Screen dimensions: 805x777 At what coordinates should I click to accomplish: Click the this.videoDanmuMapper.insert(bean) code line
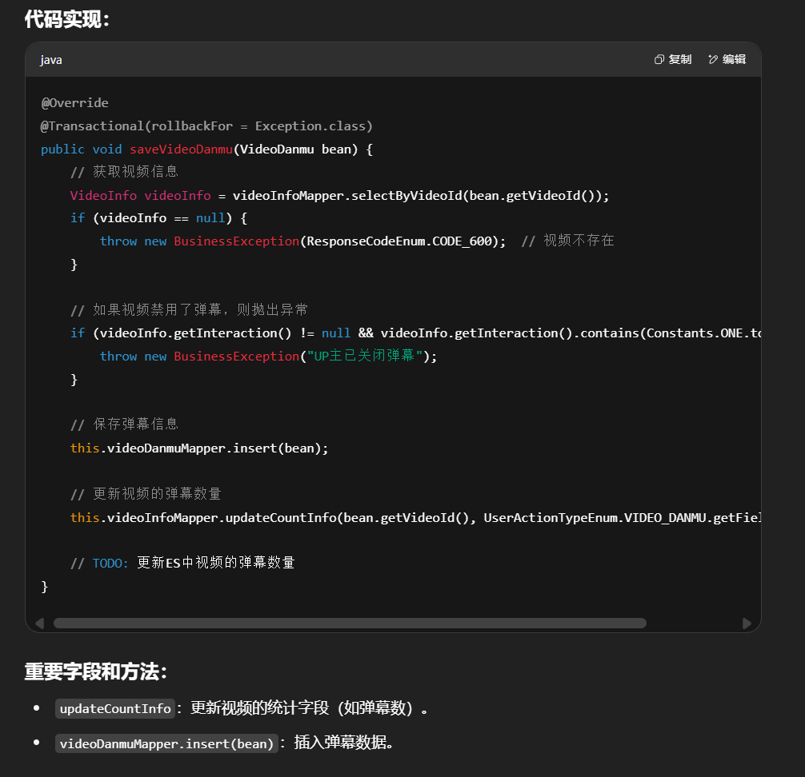[x=199, y=448]
